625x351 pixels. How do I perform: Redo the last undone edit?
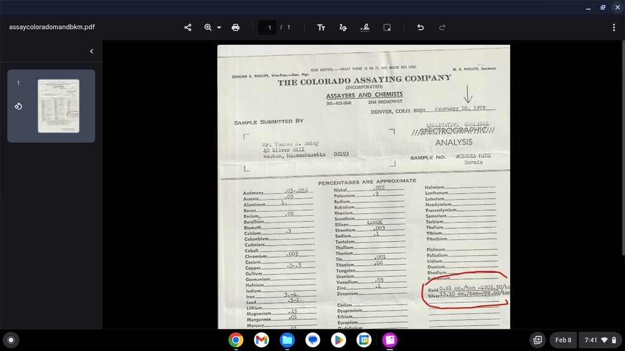click(x=442, y=27)
